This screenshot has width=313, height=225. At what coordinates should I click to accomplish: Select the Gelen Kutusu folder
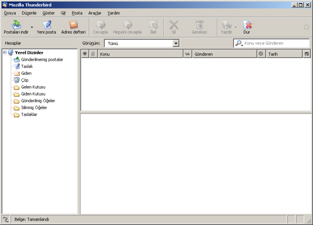point(33,87)
